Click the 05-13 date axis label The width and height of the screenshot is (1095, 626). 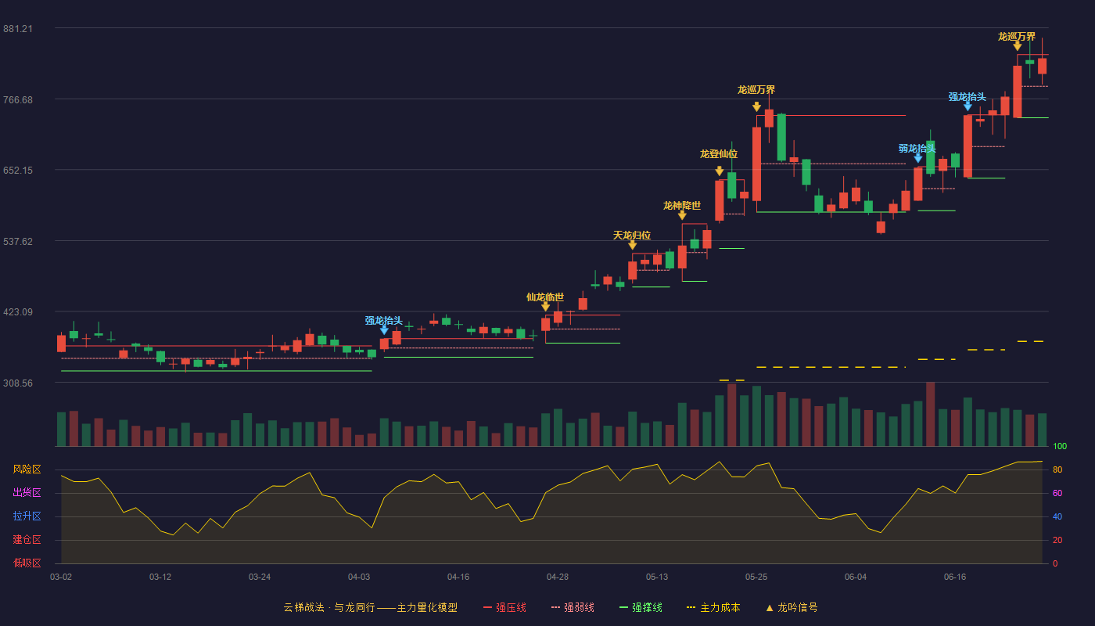657,577
